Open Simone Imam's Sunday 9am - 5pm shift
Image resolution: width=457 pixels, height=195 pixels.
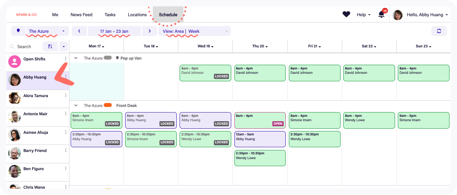[423, 120]
